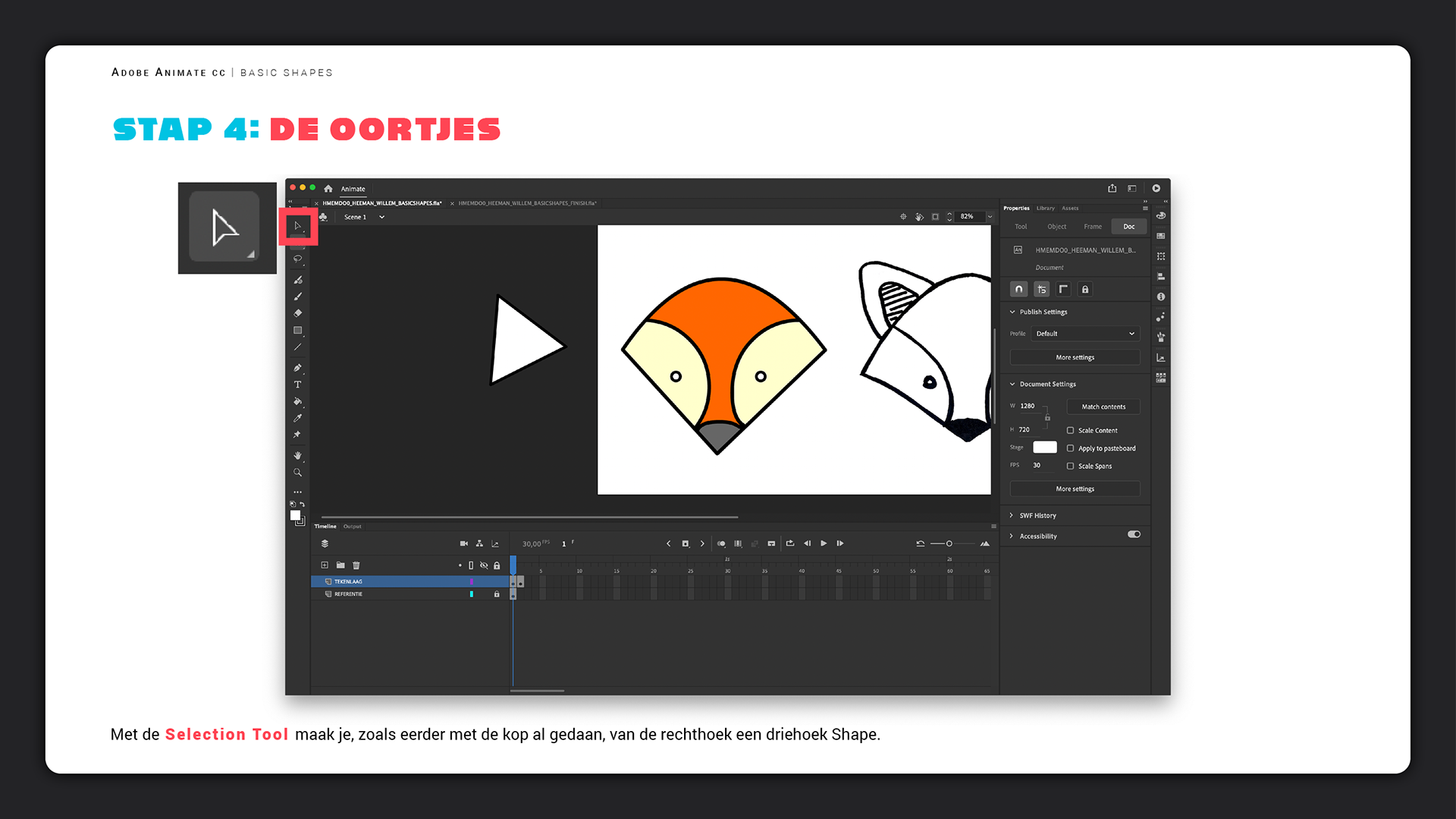Image resolution: width=1456 pixels, height=819 pixels.
Task: Open the Stage color swatch
Action: point(1044,447)
